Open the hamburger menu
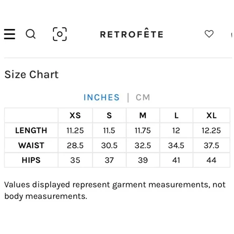The width and height of the screenshot is (234, 234). coord(10,34)
